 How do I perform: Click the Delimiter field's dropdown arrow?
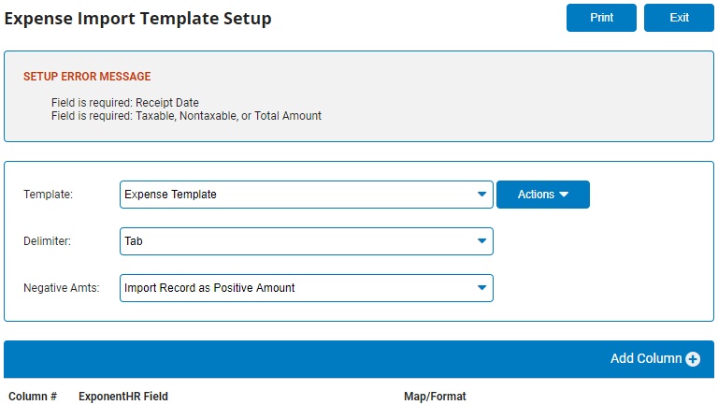coord(481,241)
